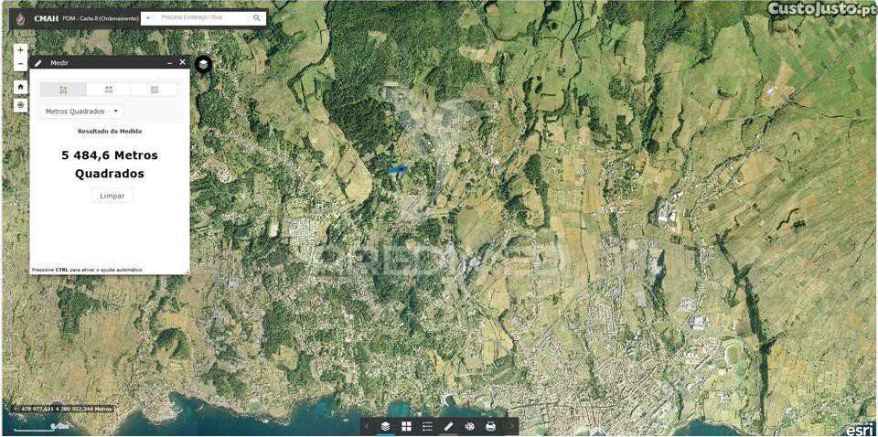
Task: Click the Limpar button
Action: [x=112, y=196]
